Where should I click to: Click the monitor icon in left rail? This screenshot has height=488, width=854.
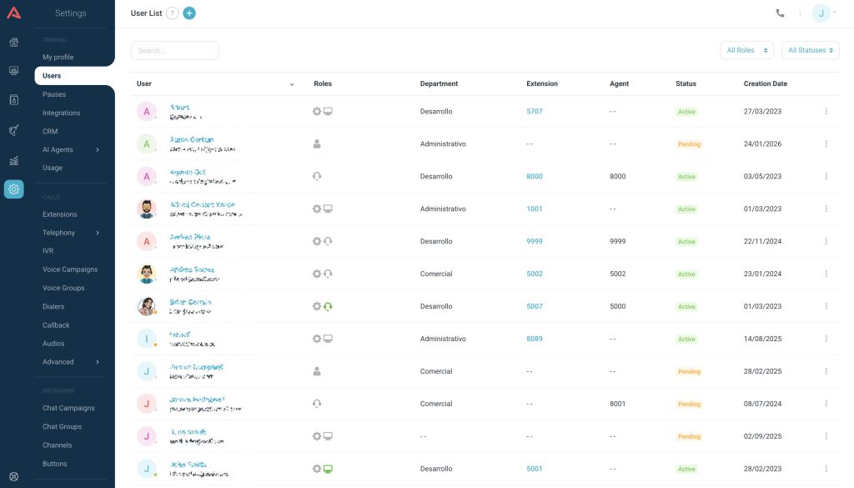pyautogui.click(x=14, y=71)
